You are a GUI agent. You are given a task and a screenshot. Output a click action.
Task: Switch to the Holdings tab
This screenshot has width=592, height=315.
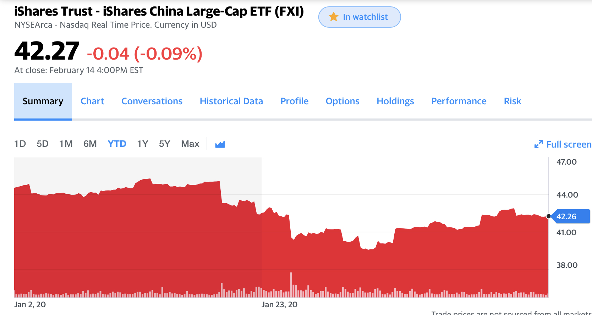click(x=395, y=101)
